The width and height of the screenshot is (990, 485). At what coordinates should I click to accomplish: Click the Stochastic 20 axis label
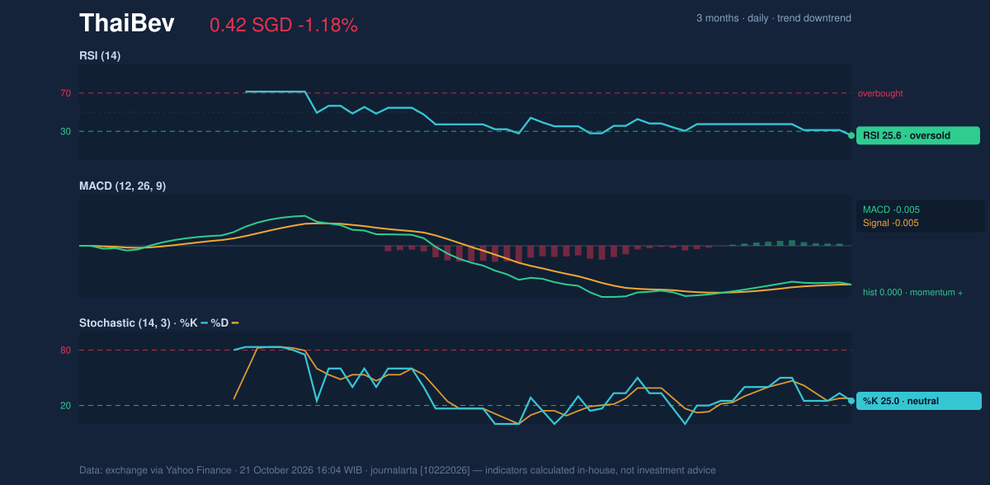coord(65,406)
